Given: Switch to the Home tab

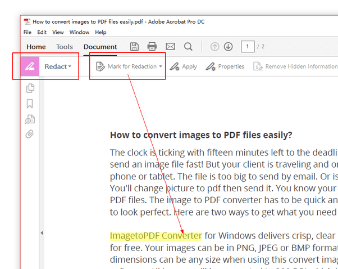Looking at the screenshot, I should click(x=36, y=47).
